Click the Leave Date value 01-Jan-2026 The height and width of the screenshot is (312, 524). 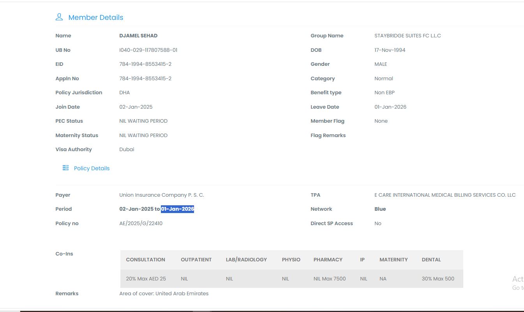(390, 107)
